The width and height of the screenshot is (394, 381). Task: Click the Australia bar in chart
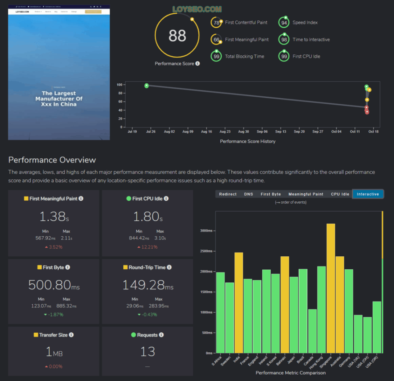[x=340, y=305]
